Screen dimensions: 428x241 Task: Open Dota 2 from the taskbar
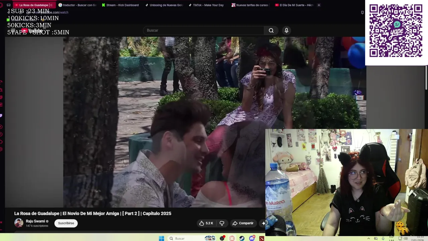click(x=261, y=238)
